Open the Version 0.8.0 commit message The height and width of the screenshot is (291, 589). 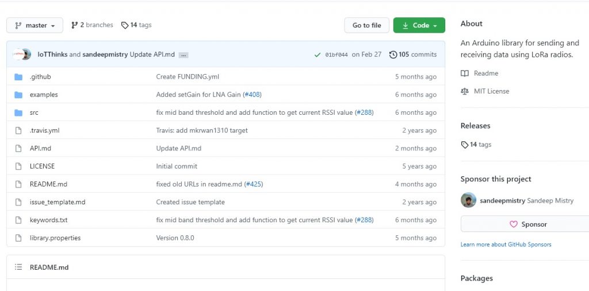(x=175, y=238)
